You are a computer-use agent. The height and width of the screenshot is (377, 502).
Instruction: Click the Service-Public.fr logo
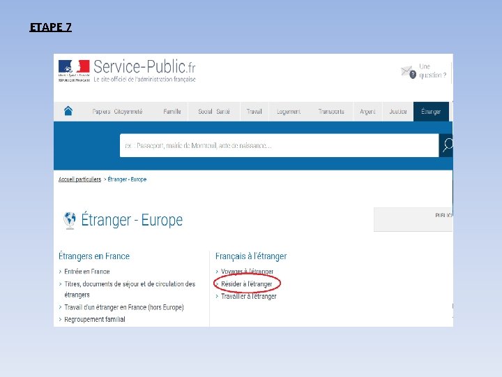[x=127, y=71]
